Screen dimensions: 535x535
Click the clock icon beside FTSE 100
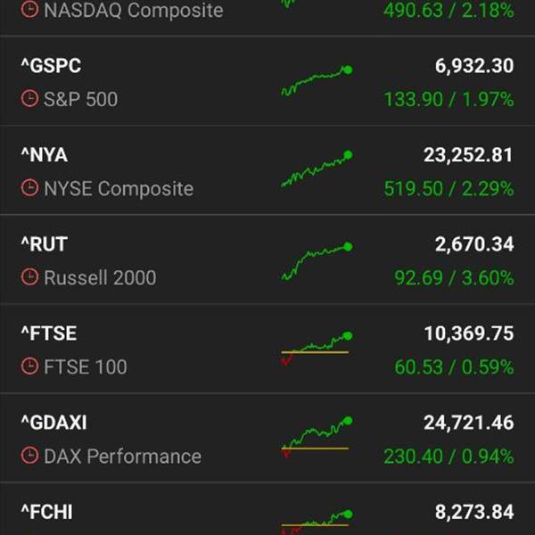29,366
